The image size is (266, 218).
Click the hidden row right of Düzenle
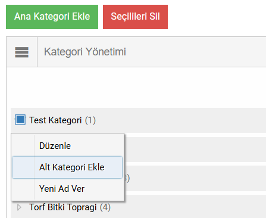coord(195,150)
